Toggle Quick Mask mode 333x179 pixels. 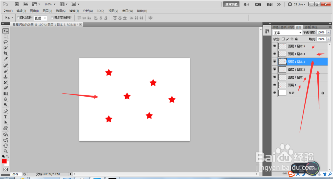tap(6, 169)
